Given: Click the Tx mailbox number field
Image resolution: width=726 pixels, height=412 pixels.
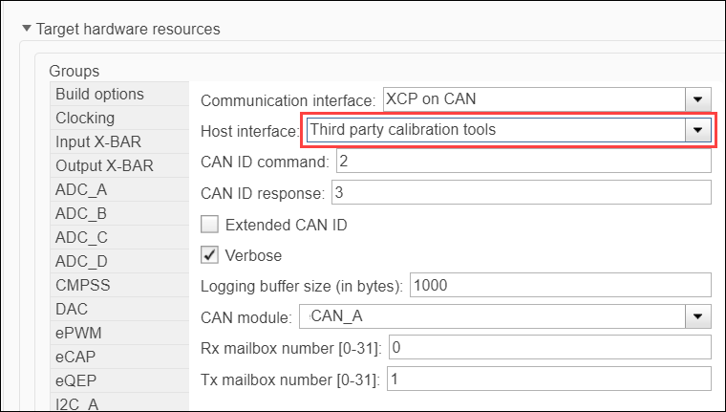Looking at the screenshot, I should coord(548,379).
